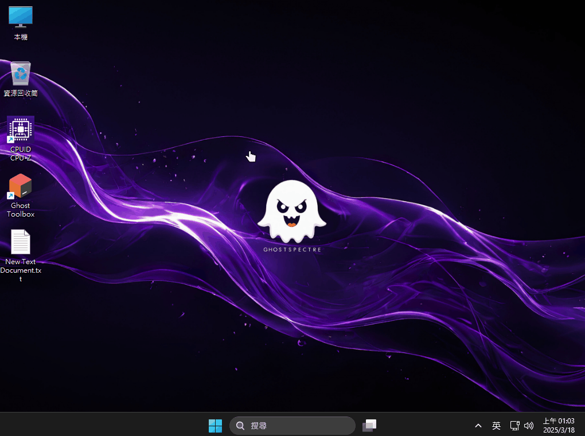Select the Ghost Toolbox shortcut icon
585x436 pixels.
tap(21, 195)
